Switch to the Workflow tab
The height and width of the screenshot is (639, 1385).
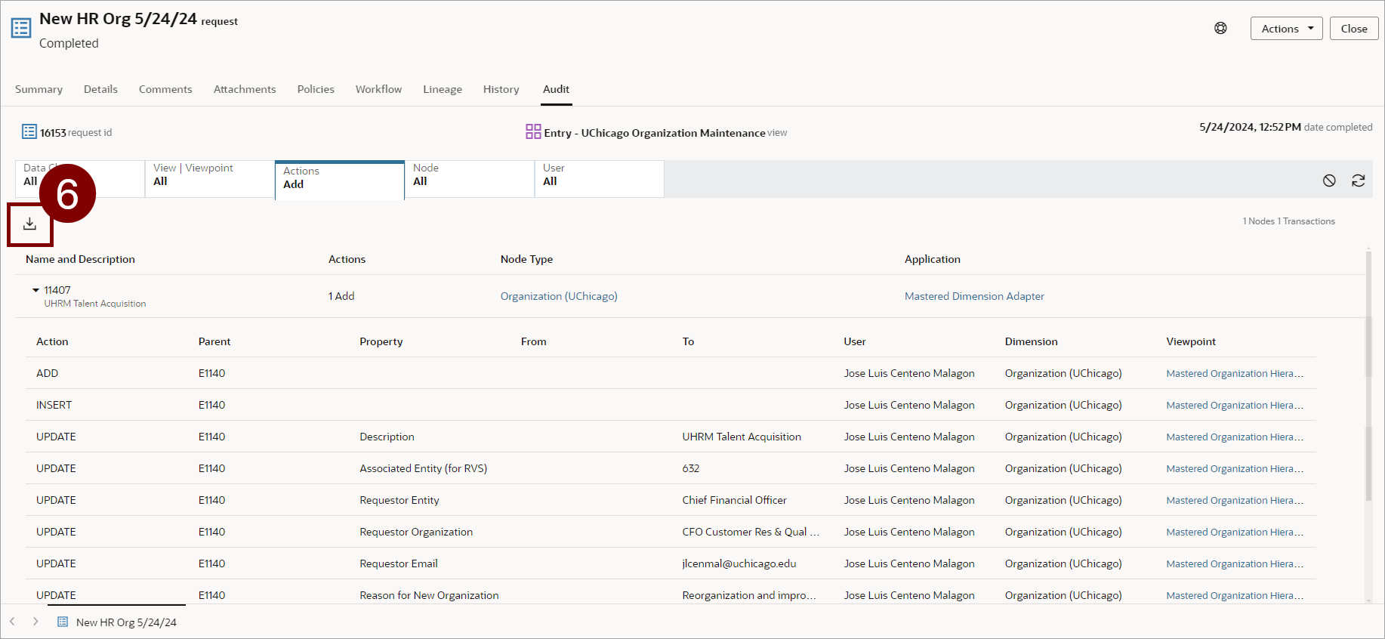(x=378, y=89)
